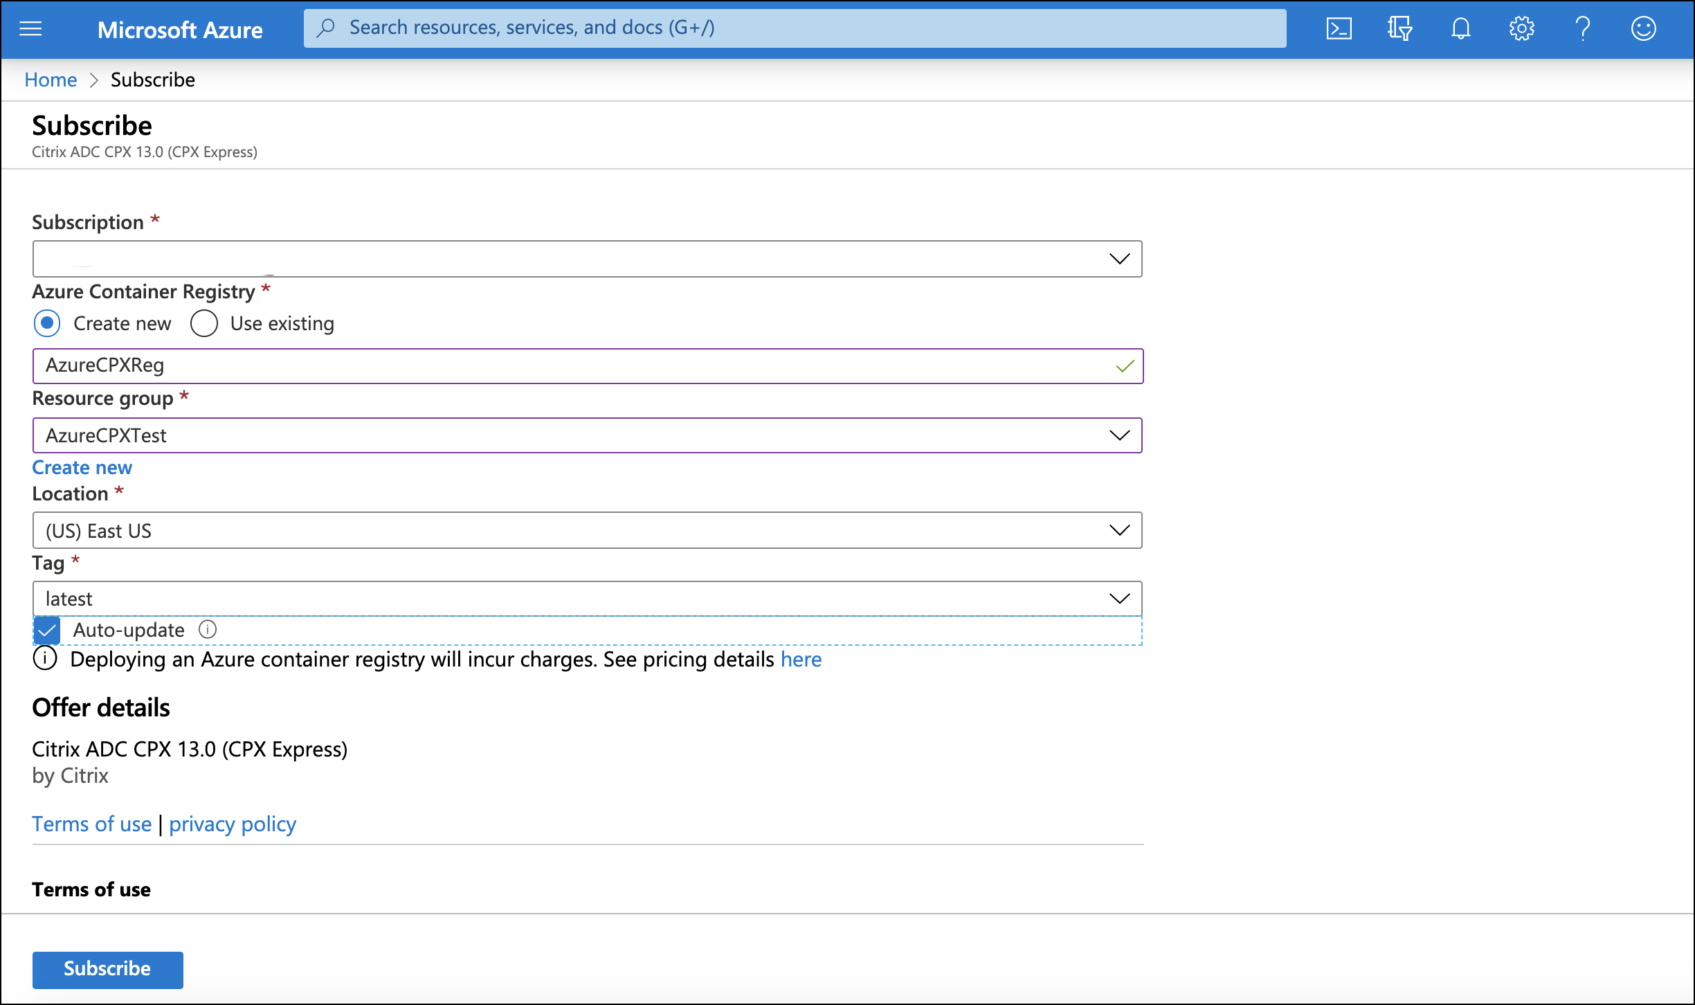Click the search resources input box
Screen dimensions: 1695x1005
[x=795, y=28]
